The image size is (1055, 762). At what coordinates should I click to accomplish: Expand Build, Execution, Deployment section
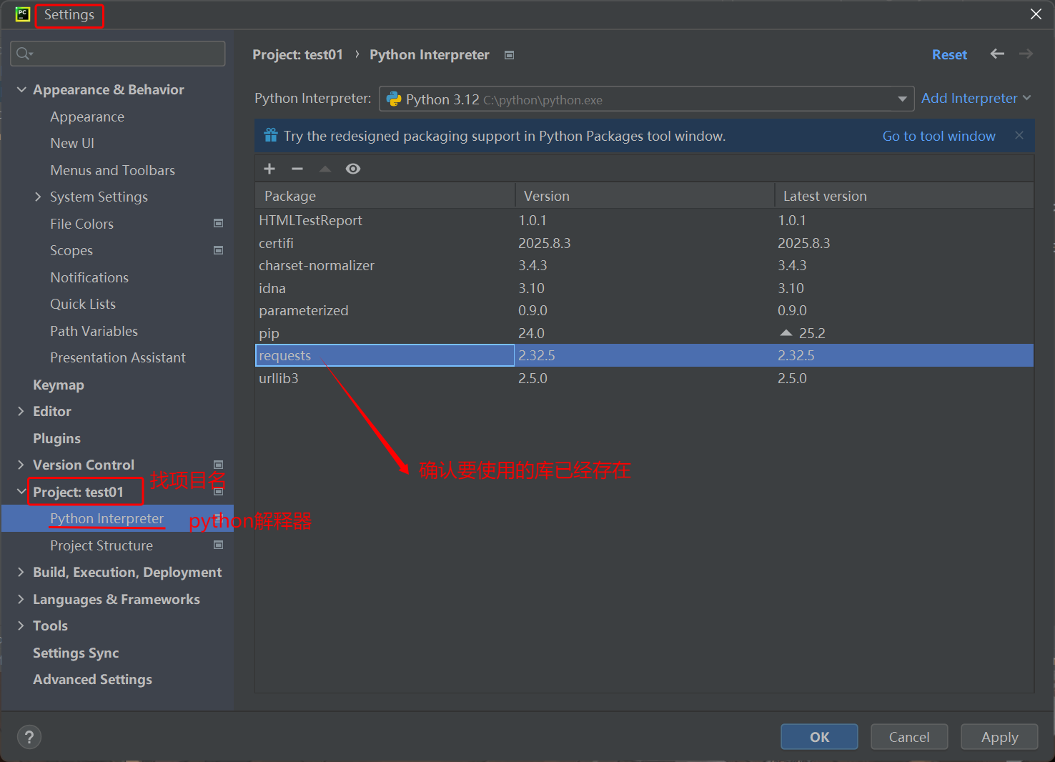point(21,572)
